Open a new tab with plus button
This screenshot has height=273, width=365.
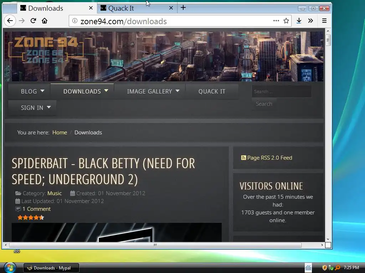[x=183, y=8]
